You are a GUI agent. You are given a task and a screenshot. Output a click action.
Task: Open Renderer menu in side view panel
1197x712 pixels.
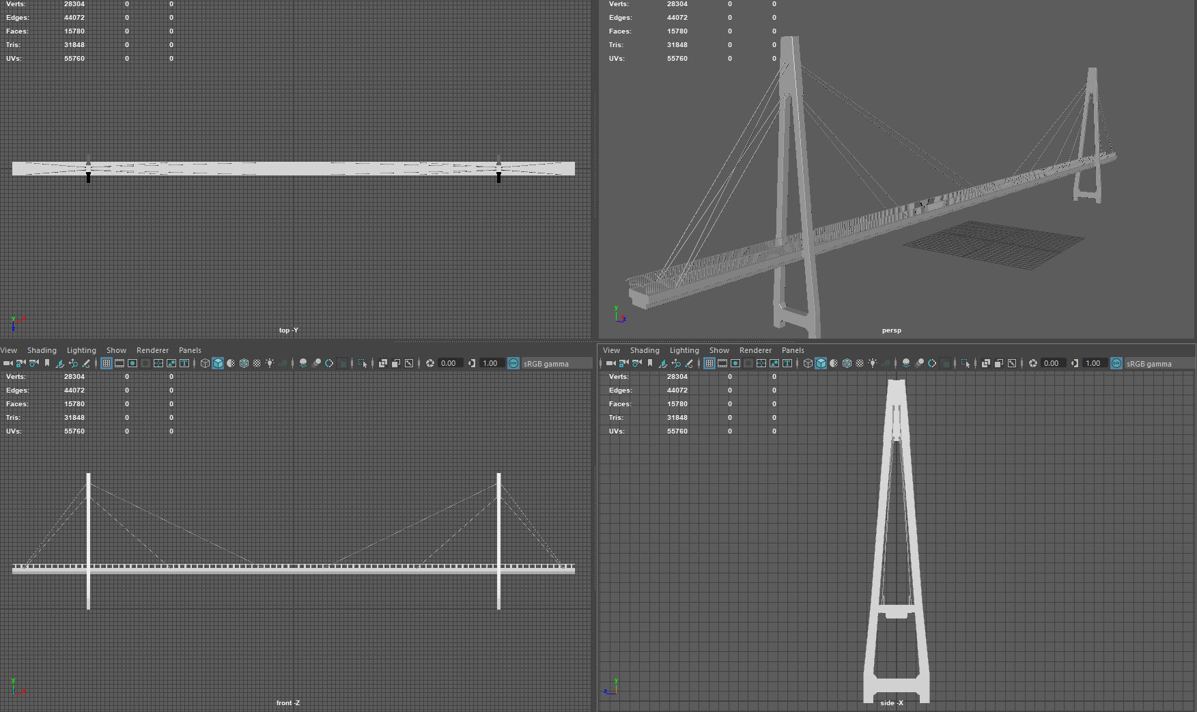click(x=755, y=350)
